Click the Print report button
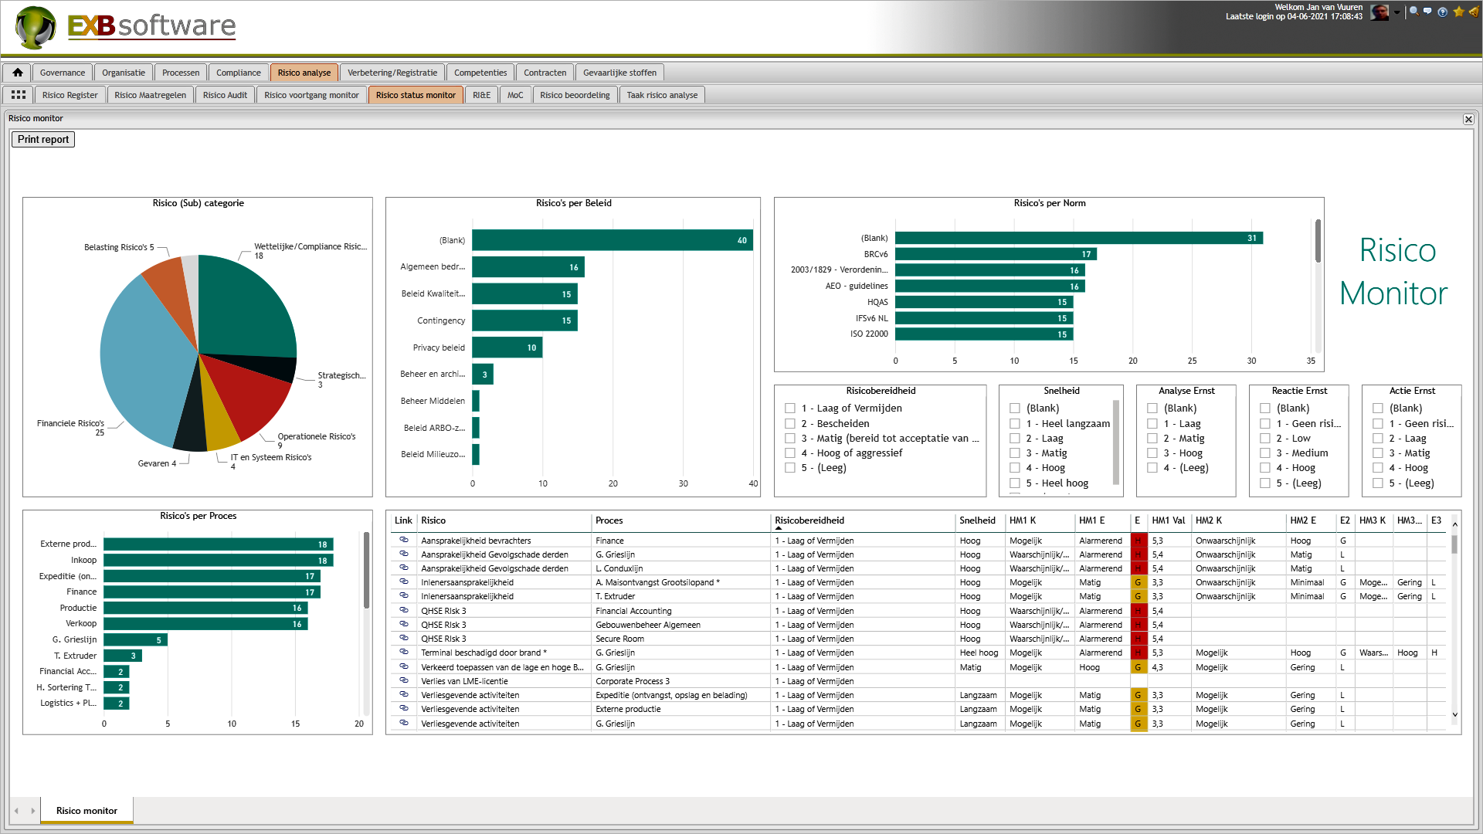The height and width of the screenshot is (834, 1483). (x=43, y=140)
